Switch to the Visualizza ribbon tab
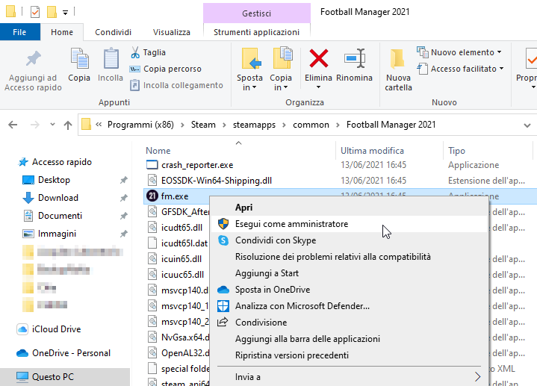537x386 pixels. coord(172,32)
